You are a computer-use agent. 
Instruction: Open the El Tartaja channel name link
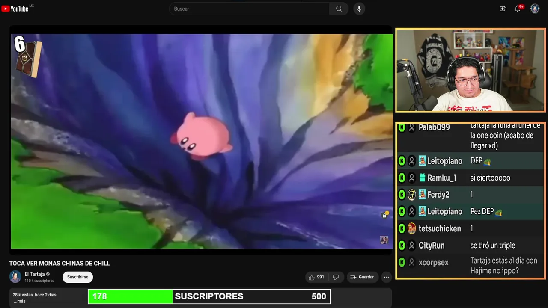(34, 274)
